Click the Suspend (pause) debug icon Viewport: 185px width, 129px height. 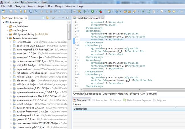(x=47, y=11)
